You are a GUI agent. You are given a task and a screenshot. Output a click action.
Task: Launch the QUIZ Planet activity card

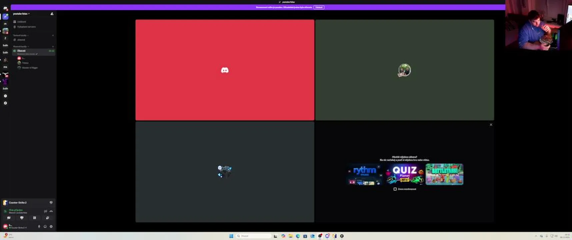[405, 174]
